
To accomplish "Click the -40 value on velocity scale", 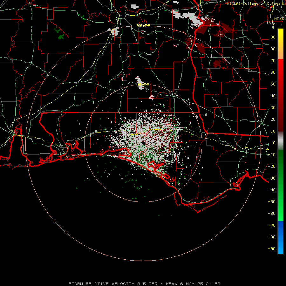I will tap(272, 190).
